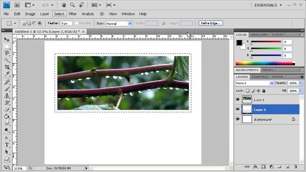Select the Crop tool

pyautogui.click(x=7, y=67)
